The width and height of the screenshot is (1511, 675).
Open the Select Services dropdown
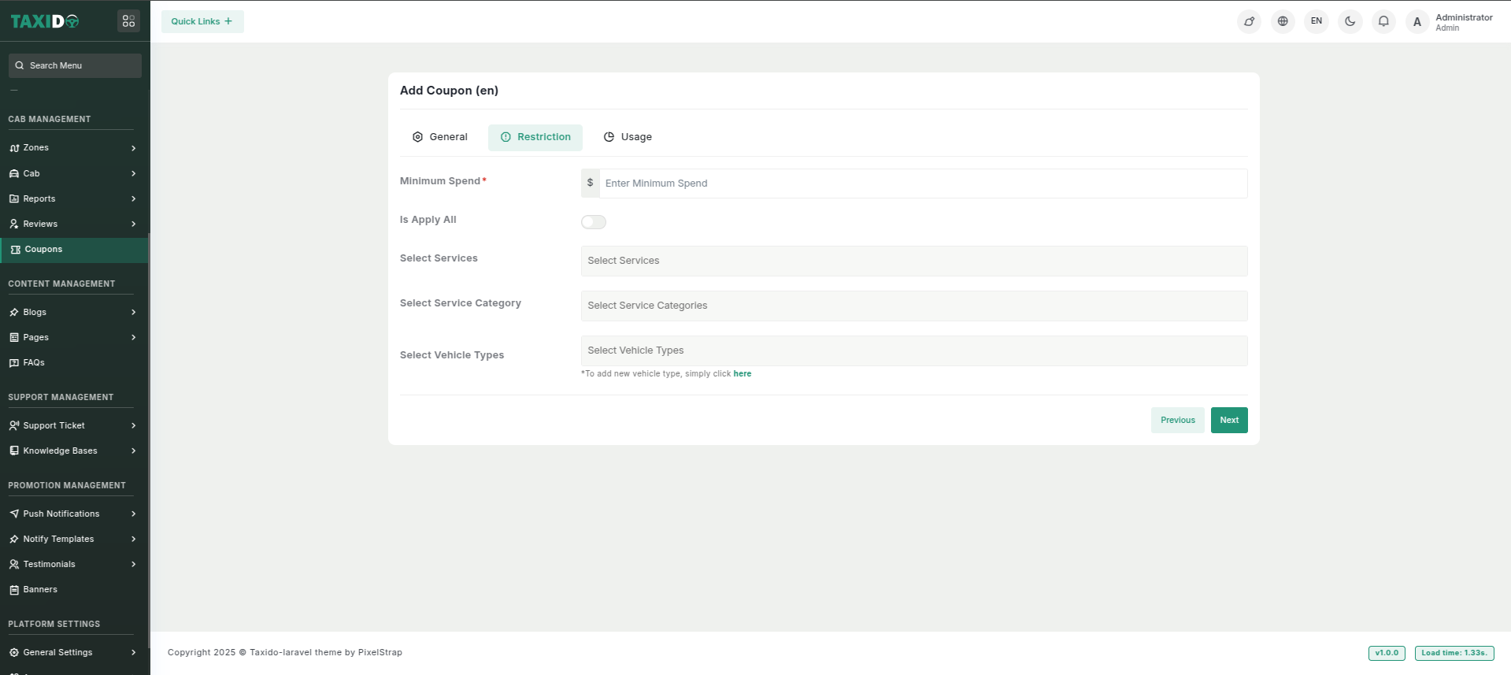tap(913, 261)
